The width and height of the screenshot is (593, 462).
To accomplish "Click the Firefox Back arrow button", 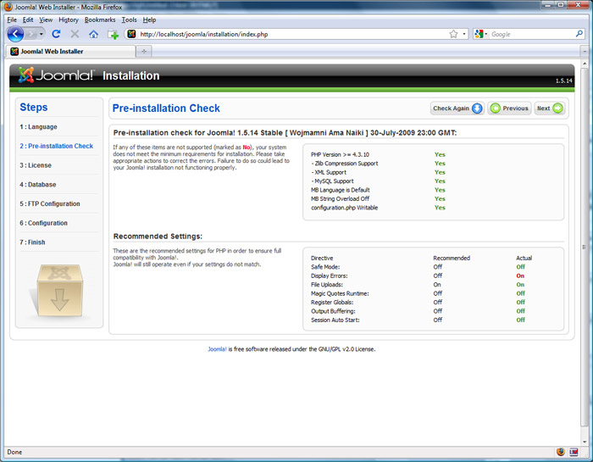I will [x=15, y=34].
